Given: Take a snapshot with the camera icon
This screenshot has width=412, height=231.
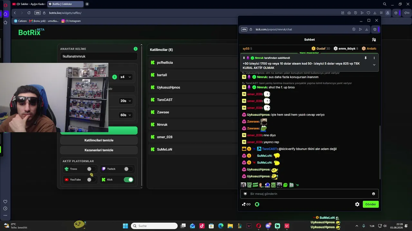Looking at the screenshot, I should tap(349, 13).
